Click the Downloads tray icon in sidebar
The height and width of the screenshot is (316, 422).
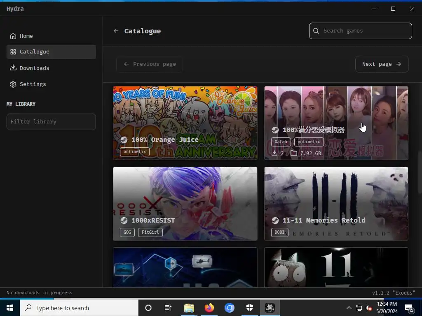[x=13, y=68]
